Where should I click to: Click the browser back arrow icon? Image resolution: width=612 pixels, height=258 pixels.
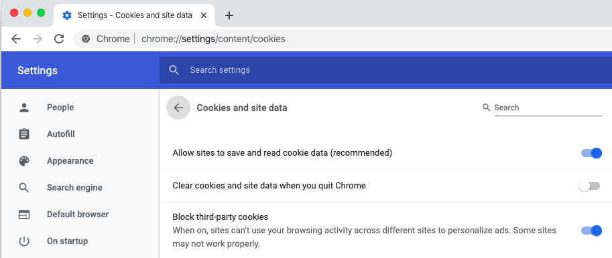tap(16, 39)
